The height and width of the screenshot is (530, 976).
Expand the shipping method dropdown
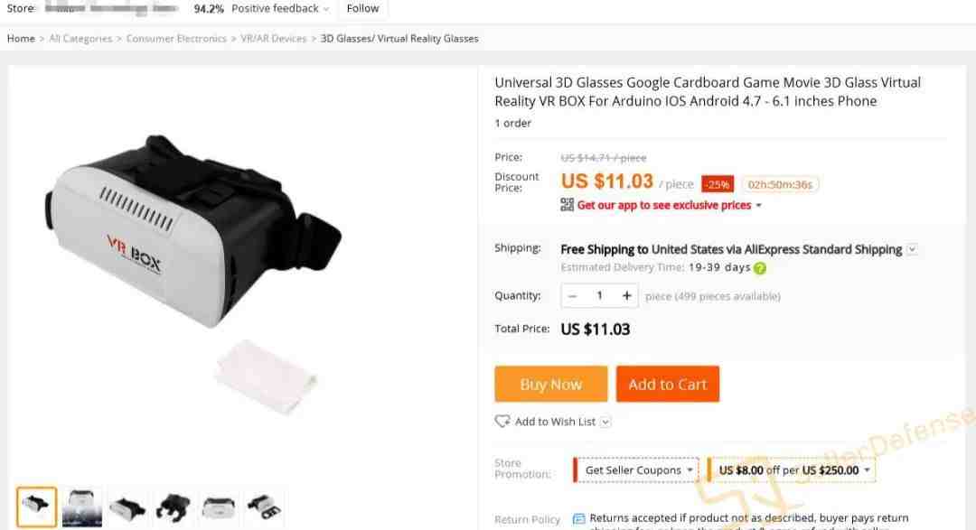[912, 249]
